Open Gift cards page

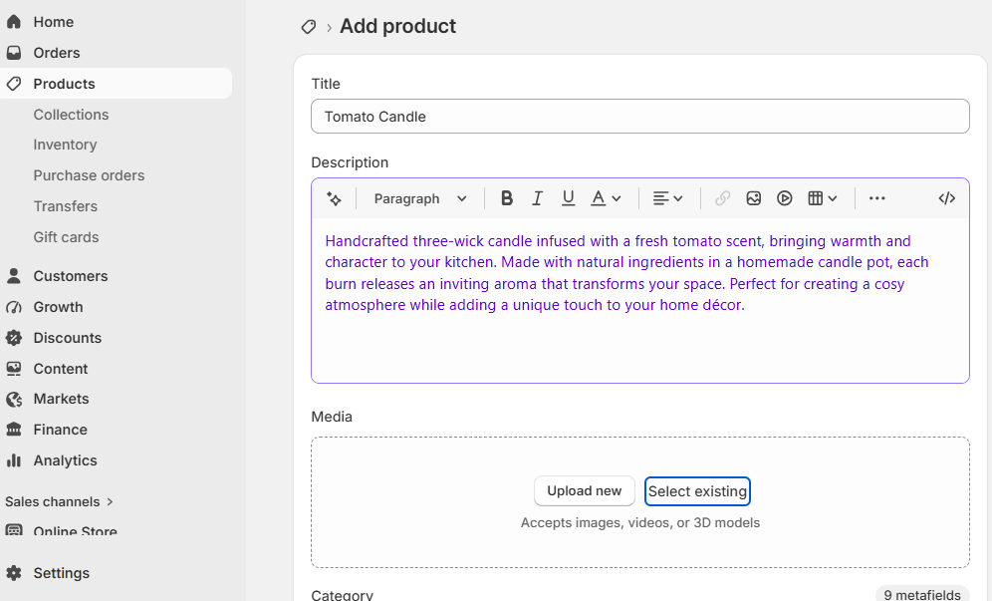tap(66, 237)
